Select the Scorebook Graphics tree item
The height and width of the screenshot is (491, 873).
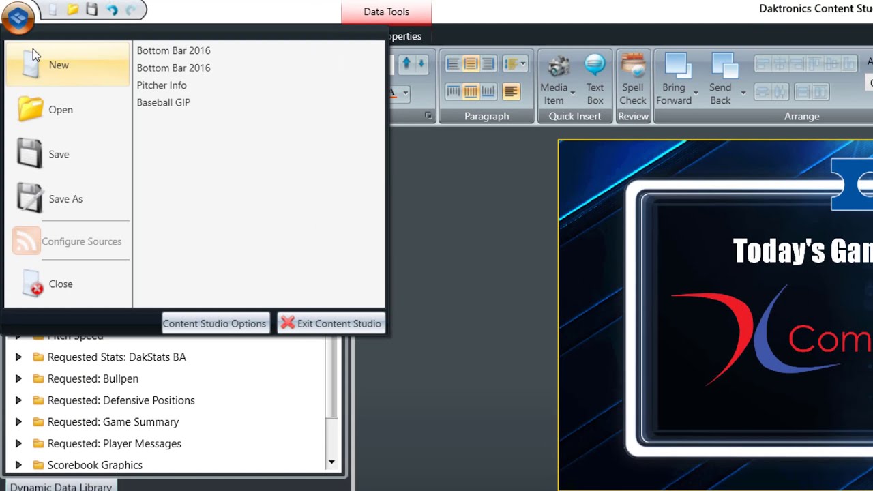[95, 465]
